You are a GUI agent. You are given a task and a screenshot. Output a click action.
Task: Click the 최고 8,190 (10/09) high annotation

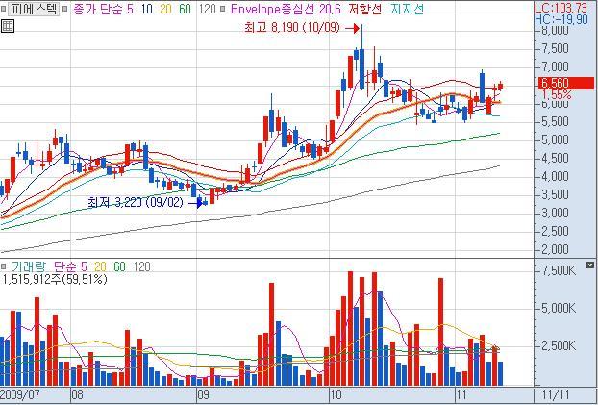click(x=292, y=28)
